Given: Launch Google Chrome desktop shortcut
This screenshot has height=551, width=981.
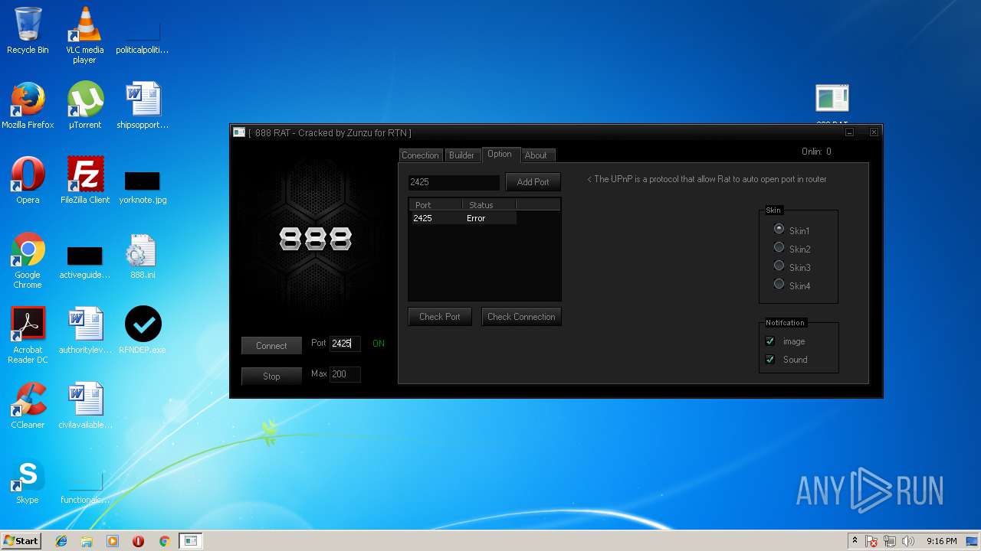Looking at the screenshot, I should (x=28, y=260).
